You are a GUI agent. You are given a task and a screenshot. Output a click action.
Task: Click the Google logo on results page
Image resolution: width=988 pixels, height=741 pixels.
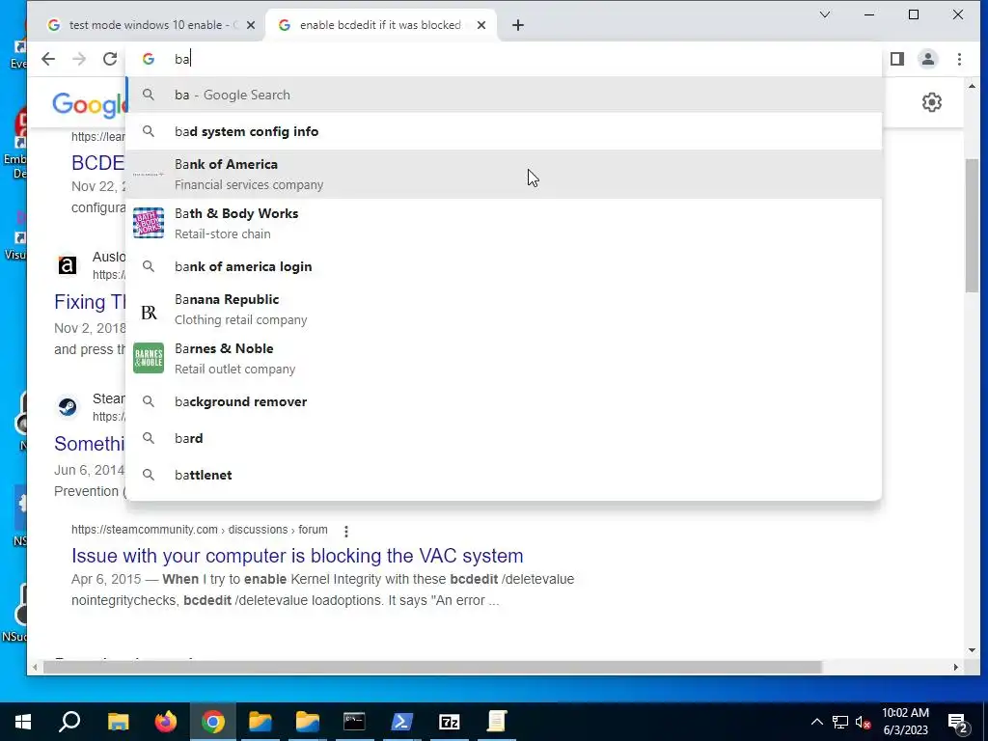[90, 104]
